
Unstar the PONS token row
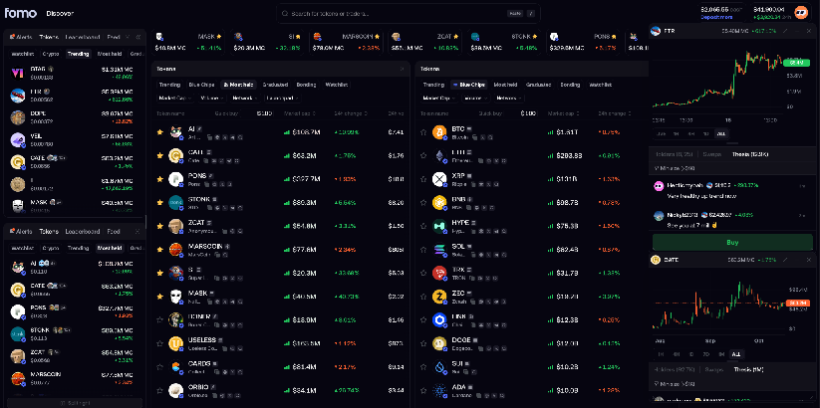160,179
